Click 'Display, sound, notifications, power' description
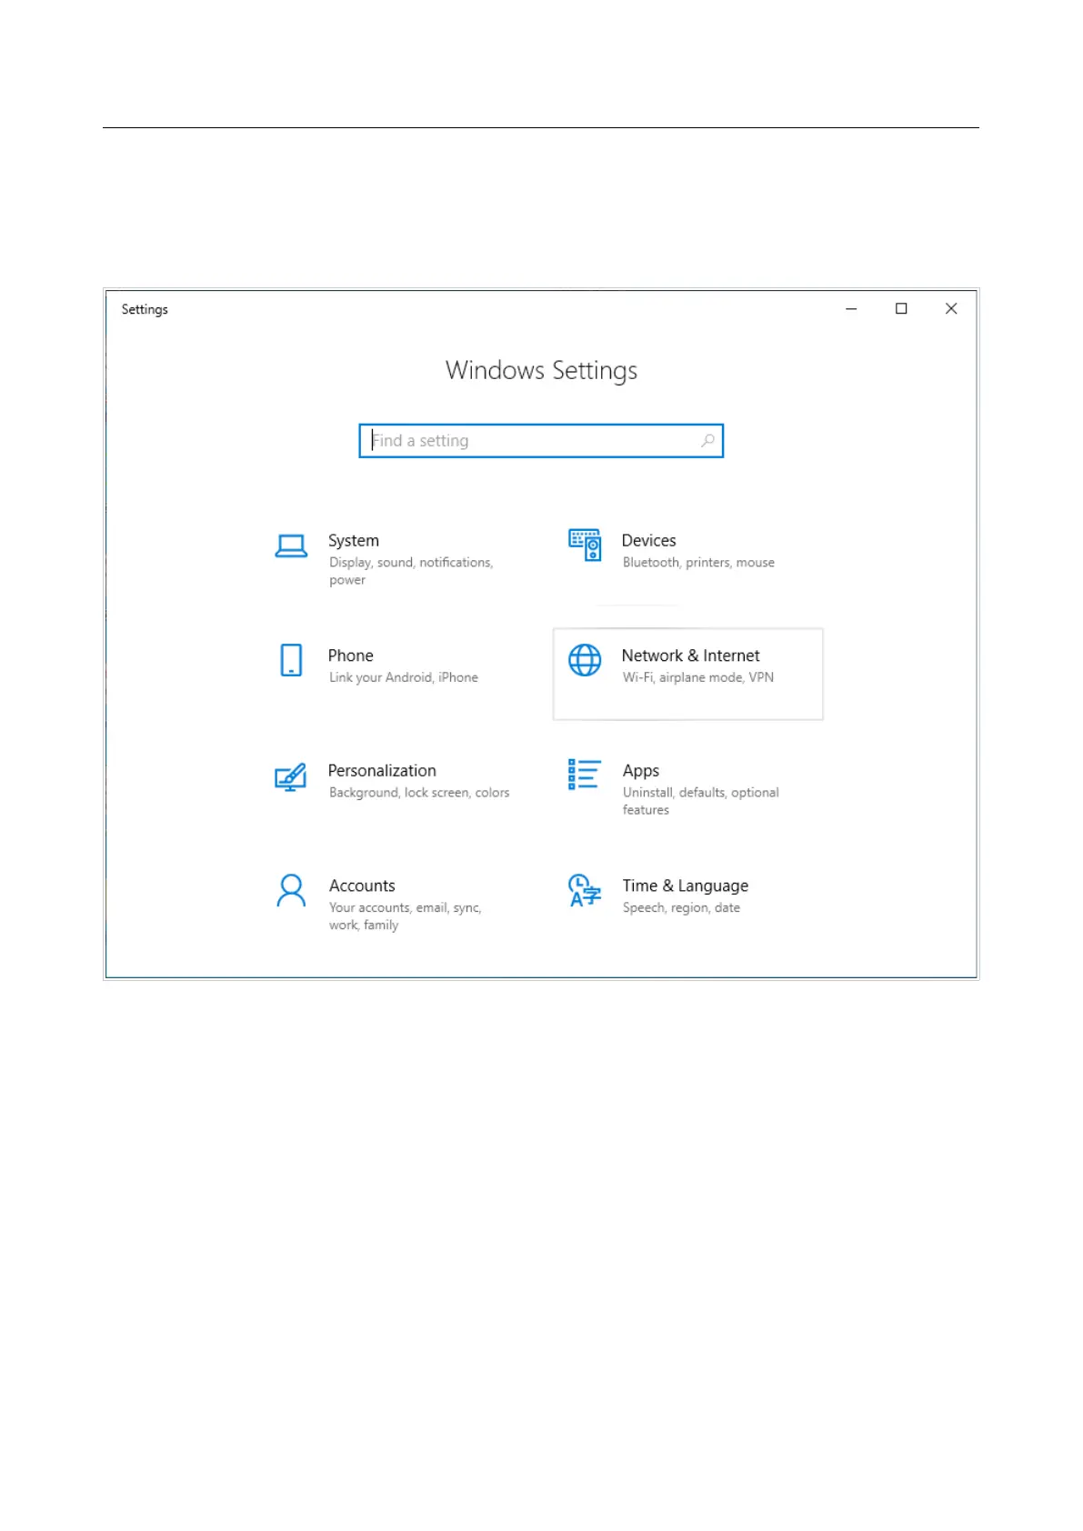Image resolution: width=1083 pixels, height=1531 pixels. tap(411, 571)
